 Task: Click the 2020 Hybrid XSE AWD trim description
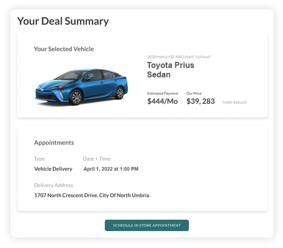179,57
